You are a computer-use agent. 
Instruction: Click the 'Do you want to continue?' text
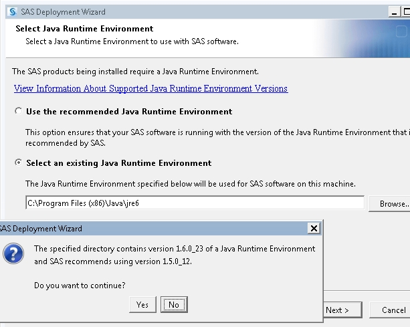(x=80, y=285)
